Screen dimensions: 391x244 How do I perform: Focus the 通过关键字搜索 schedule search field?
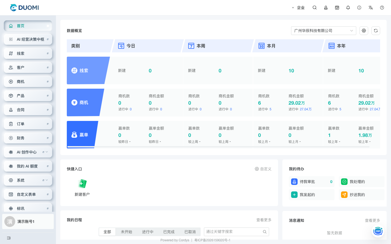coord(237,232)
